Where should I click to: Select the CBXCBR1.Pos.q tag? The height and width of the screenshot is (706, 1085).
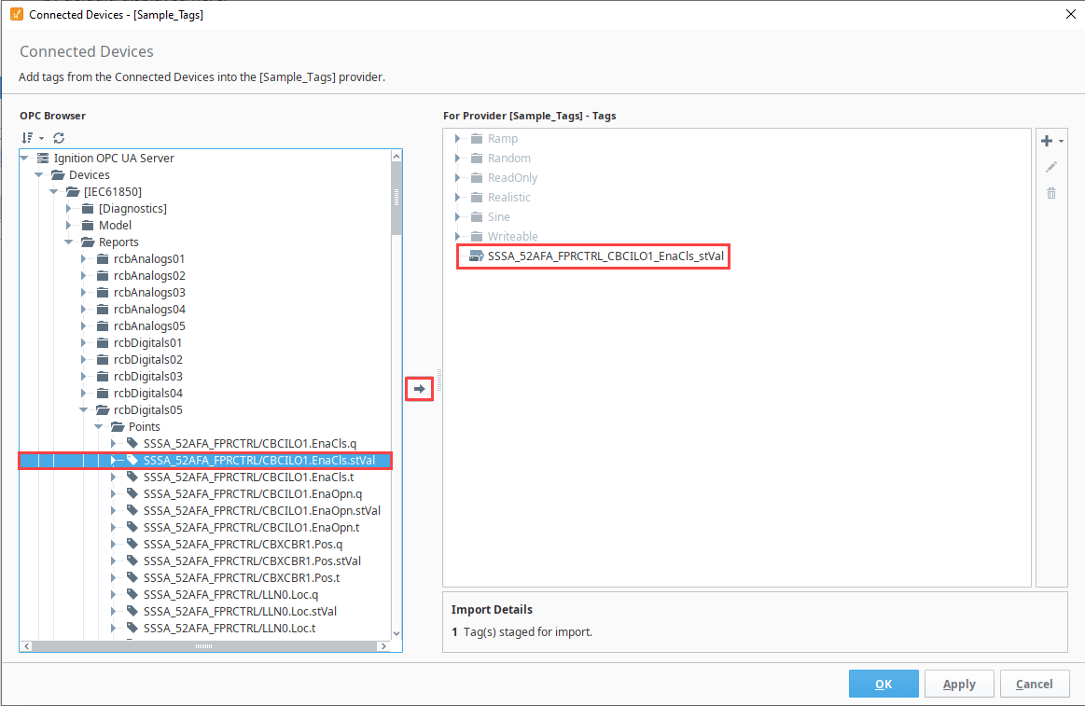243,545
